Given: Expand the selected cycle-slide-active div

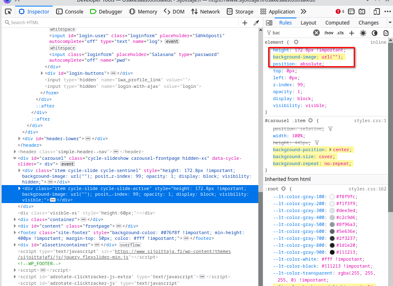Looking at the screenshot, I should pos(19,188).
